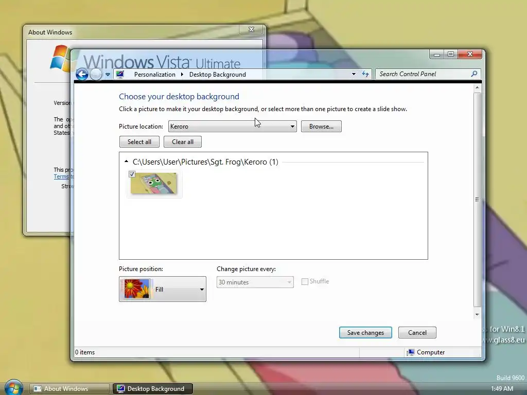The image size is (527, 395).
Task: Click the greyed Forward navigation button
Action: pos(96,74)
